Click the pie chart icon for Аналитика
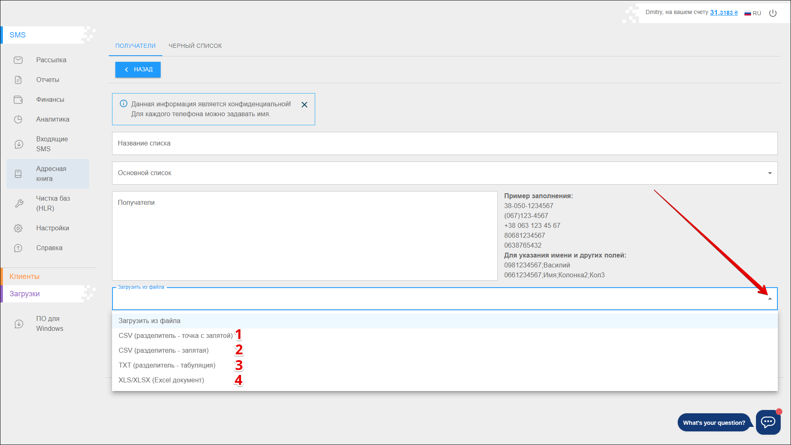Image resolution: width=791 pixels, height=445 pixels. click(x=18, y=119)
